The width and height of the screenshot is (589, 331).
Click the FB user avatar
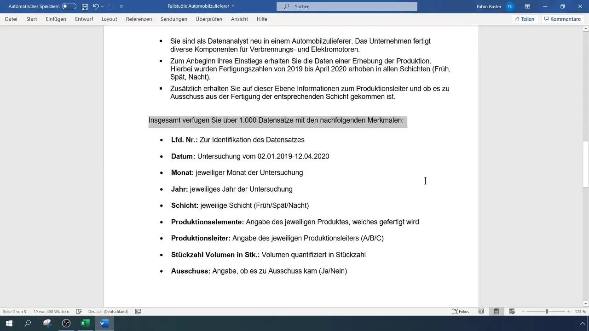pyautogui.click(x=509, y=6)
